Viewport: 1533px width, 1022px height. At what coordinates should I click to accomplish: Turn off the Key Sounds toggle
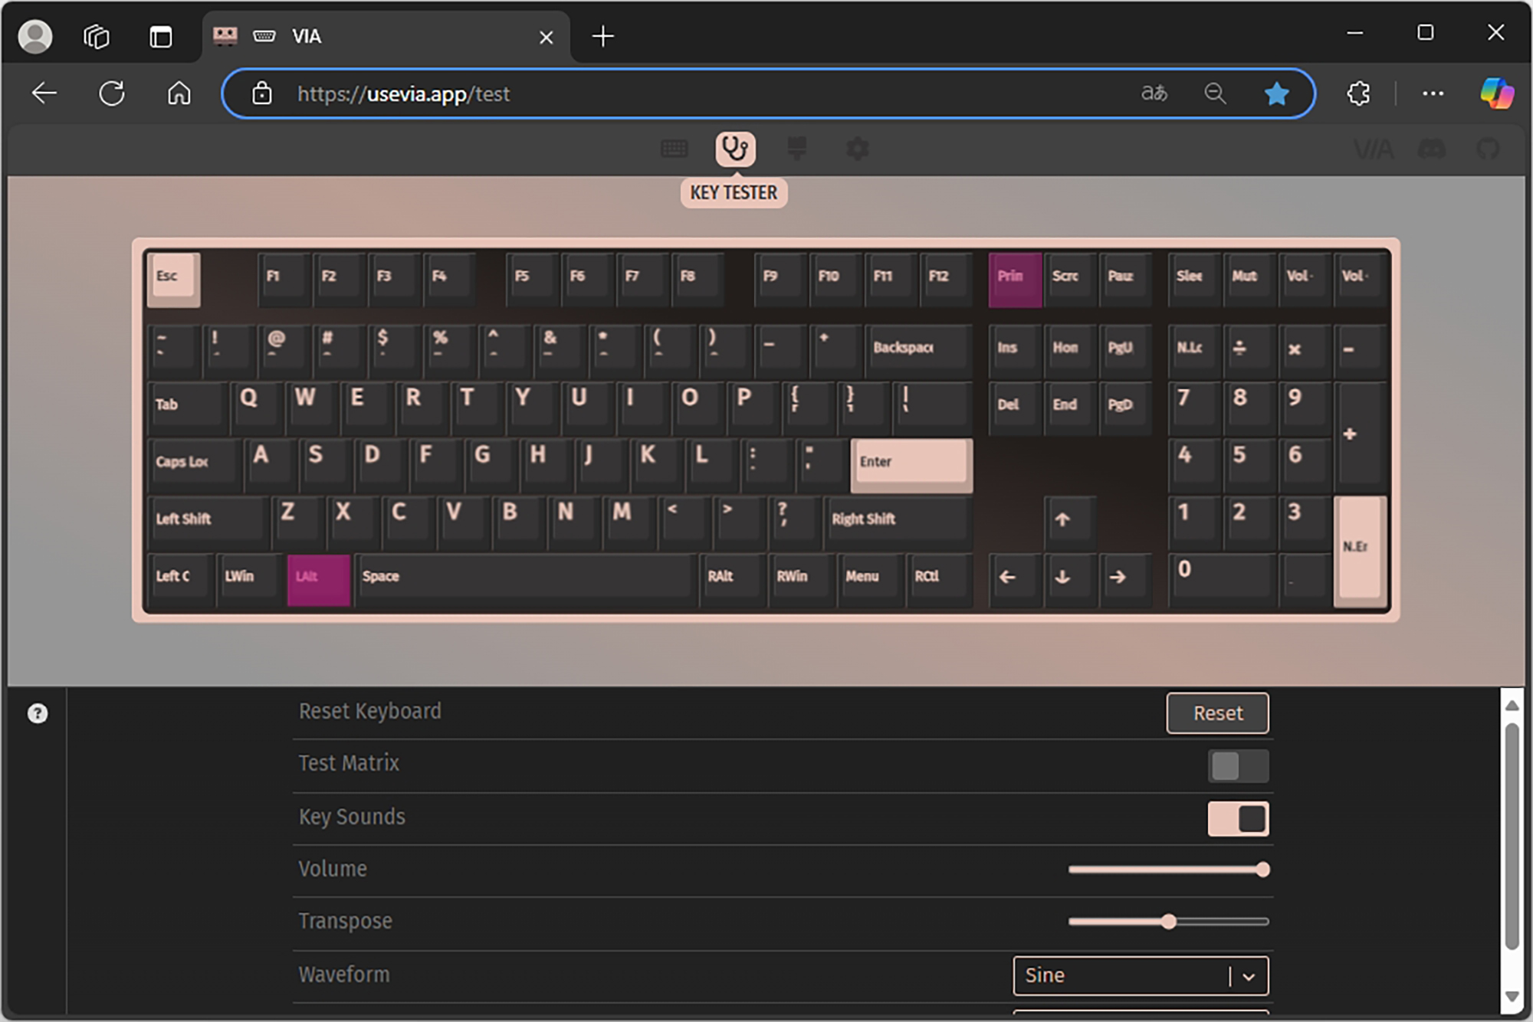pyautogui.click(x=1238, y=818)
